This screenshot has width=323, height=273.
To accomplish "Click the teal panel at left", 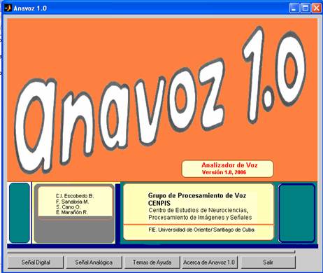I will [x=20, y=213].
